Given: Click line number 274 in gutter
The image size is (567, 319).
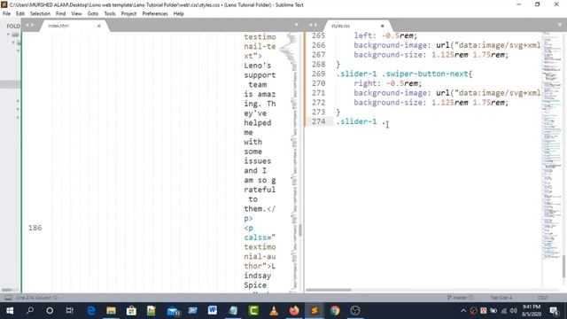Looking at the screenshot, I should tap(318, 121).
